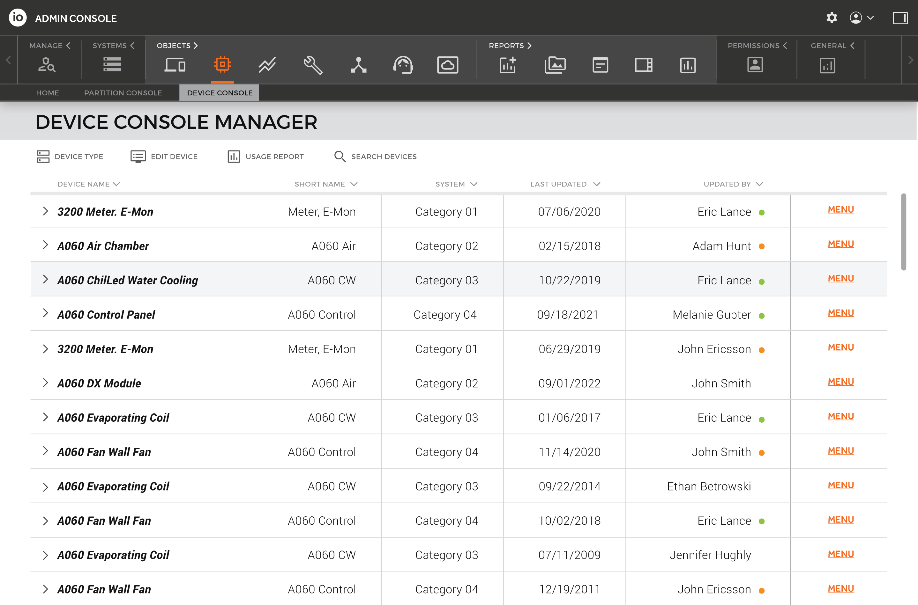The image size is (918, 605).
Task: Open the USAGE REPORT button
Action: [266, 157]
